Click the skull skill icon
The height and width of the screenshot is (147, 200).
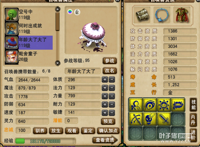click(150, 119)
